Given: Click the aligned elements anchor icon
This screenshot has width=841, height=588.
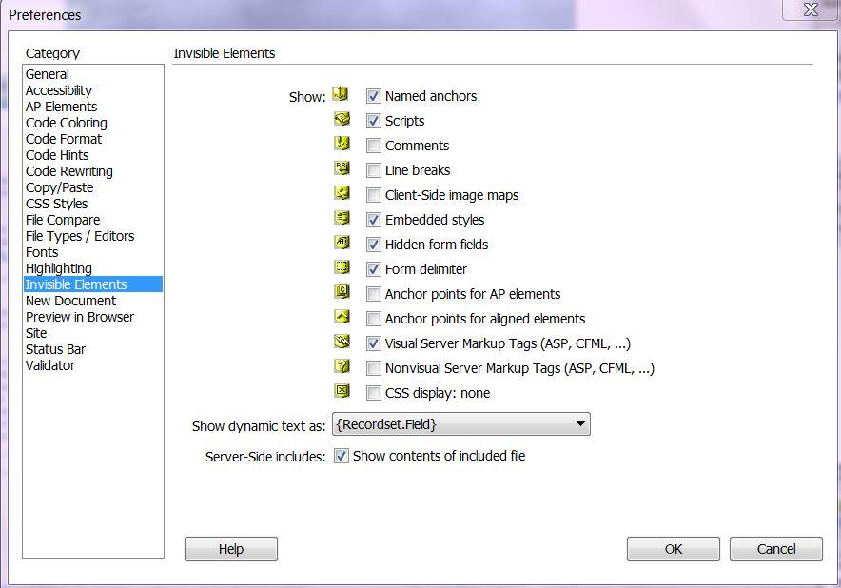Looking at the screenshot, I should (x=342, y=316).
